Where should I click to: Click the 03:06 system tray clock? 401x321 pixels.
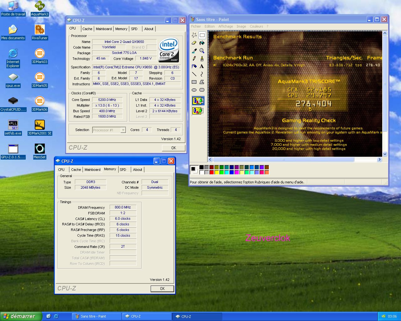pyautogui.click(x=392, y=316)
